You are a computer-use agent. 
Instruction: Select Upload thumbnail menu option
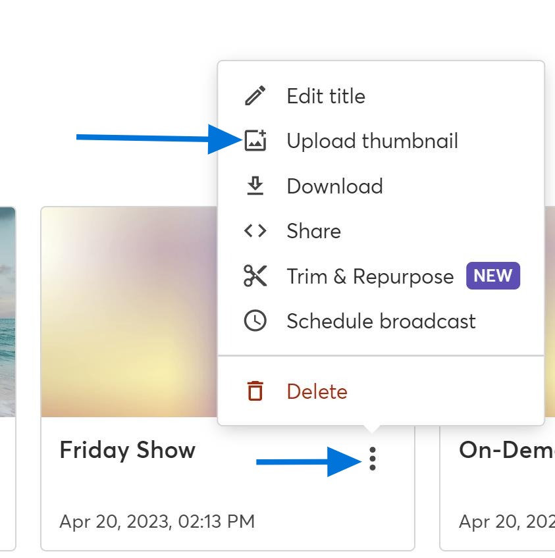click(372, 140)
